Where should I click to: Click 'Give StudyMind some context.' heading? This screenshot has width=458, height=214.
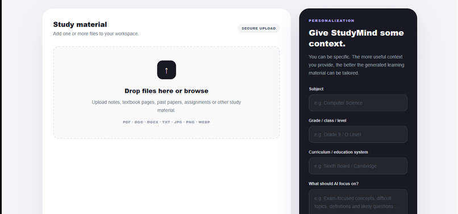pos(356,38)
